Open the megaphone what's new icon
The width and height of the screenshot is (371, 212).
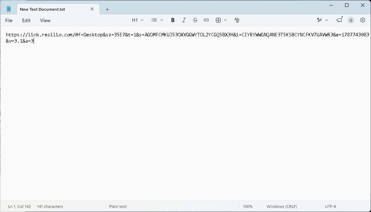(339, 20)
